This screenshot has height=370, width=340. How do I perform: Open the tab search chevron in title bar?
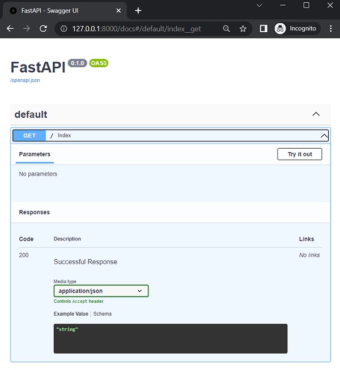pos(260,5)
